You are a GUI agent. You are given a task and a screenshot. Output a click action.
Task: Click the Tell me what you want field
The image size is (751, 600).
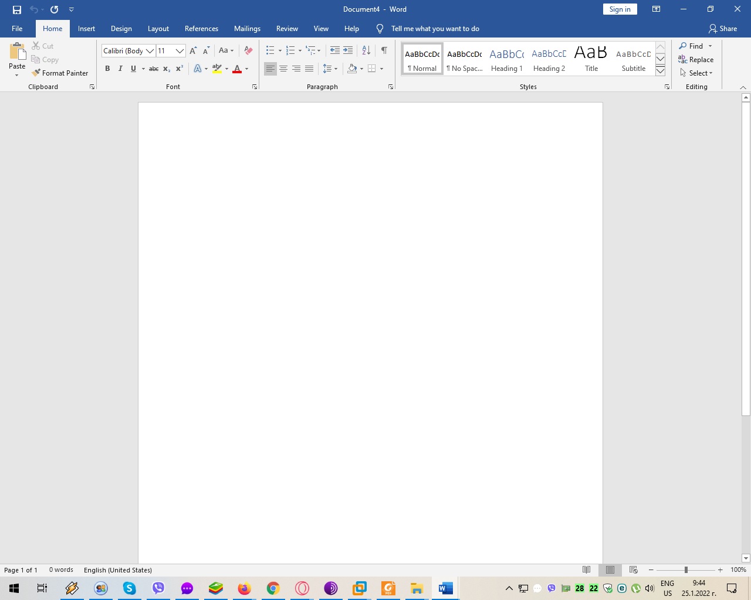click(435, 29)
